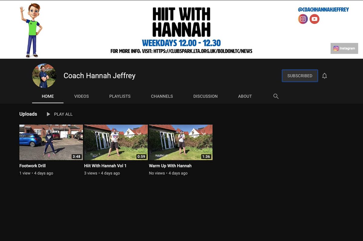Image resolution: width=363 pixels, height=241 pixels.
Task: Switch to the VIDEOS tab
Action: pos(82,96)
